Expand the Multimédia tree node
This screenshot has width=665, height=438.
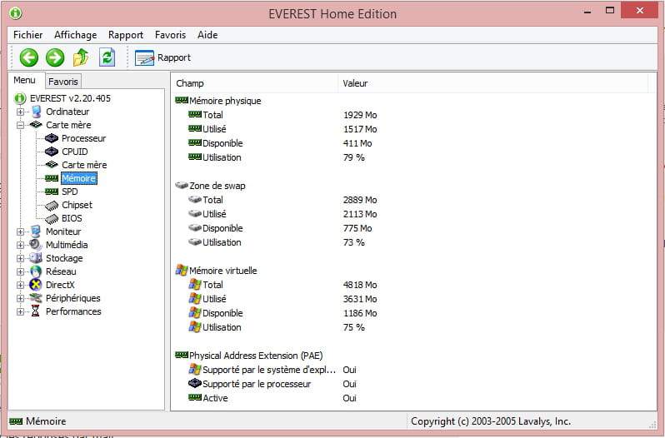click(x=20, y=245)
